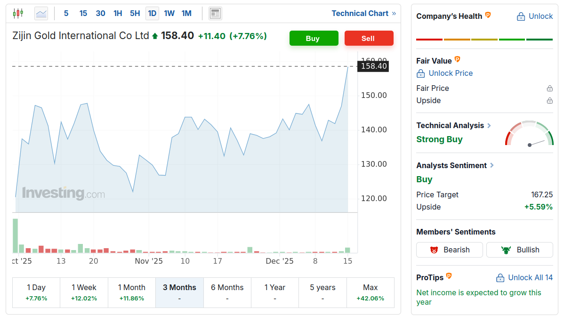The width and height of the screenshot is (564, 324).
Task: Click the Fair Price lock icon
Action: [x=549, y=89]
